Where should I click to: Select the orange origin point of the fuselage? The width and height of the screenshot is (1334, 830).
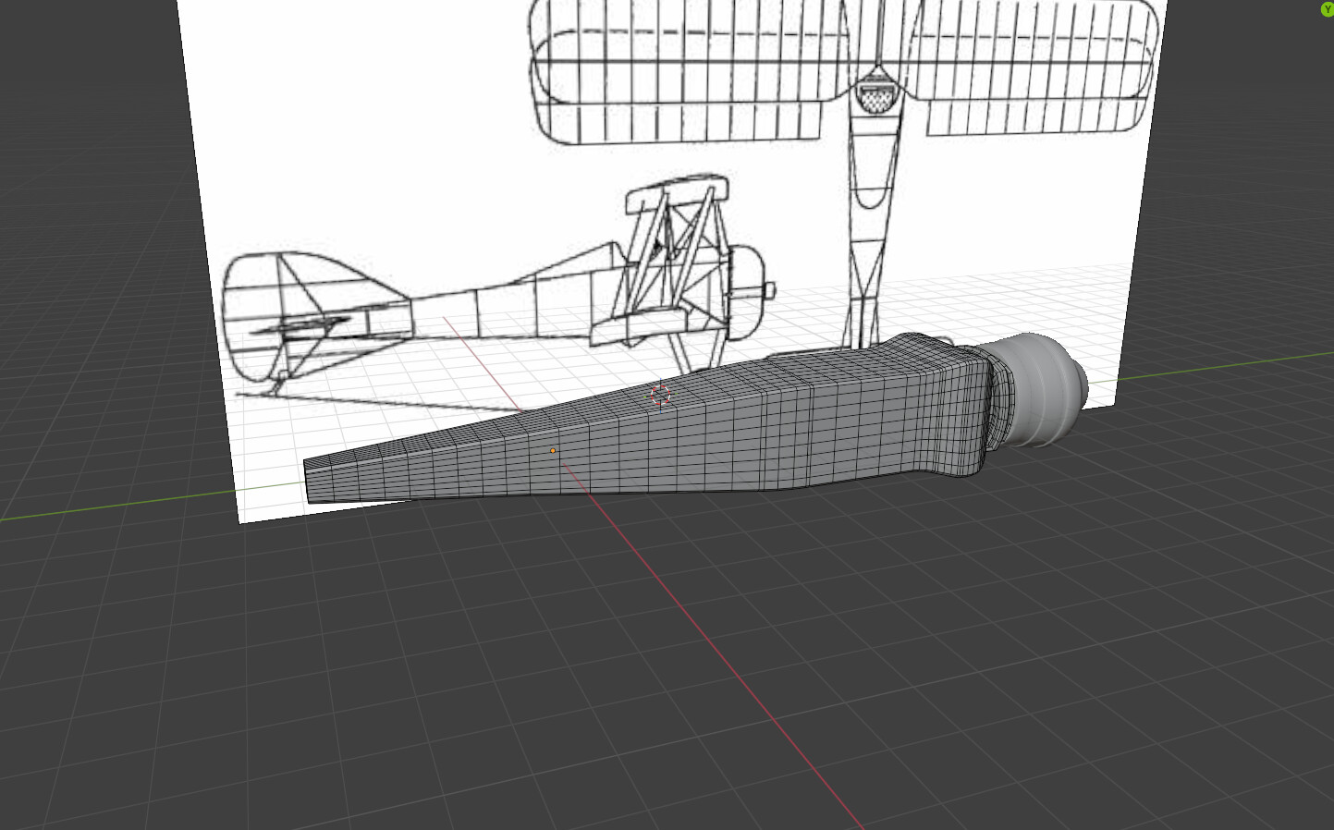click(553, 450)
